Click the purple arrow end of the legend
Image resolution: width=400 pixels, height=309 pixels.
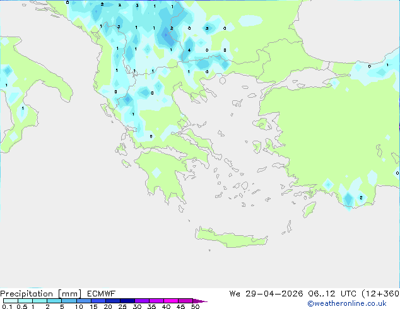[x=200, y=301]
